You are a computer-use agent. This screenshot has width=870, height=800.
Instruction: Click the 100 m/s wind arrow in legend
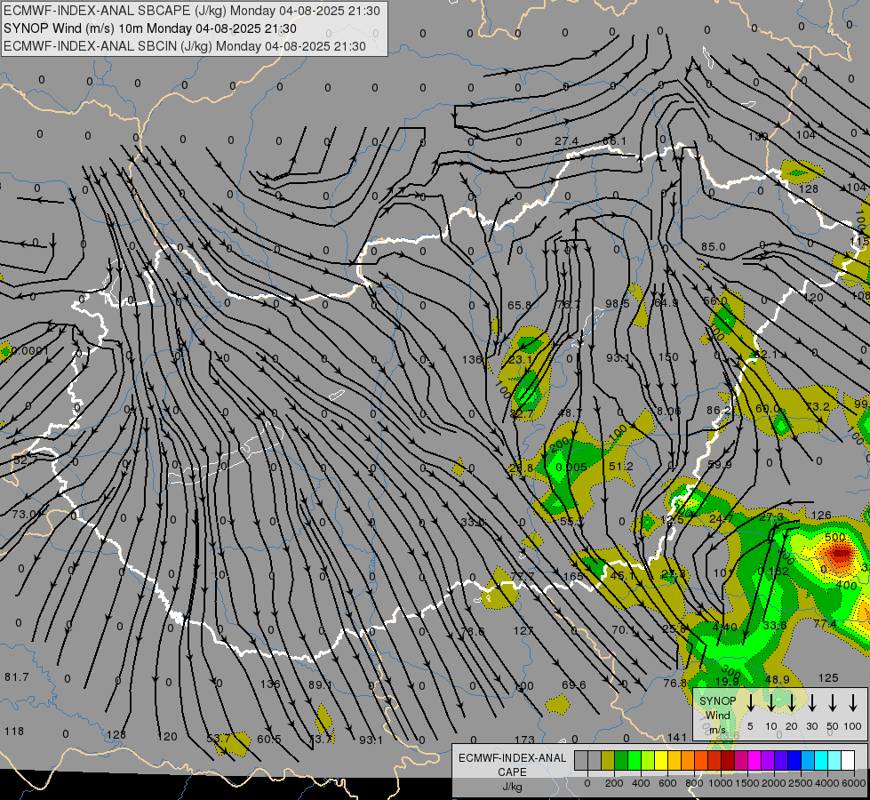click(853, 703)
